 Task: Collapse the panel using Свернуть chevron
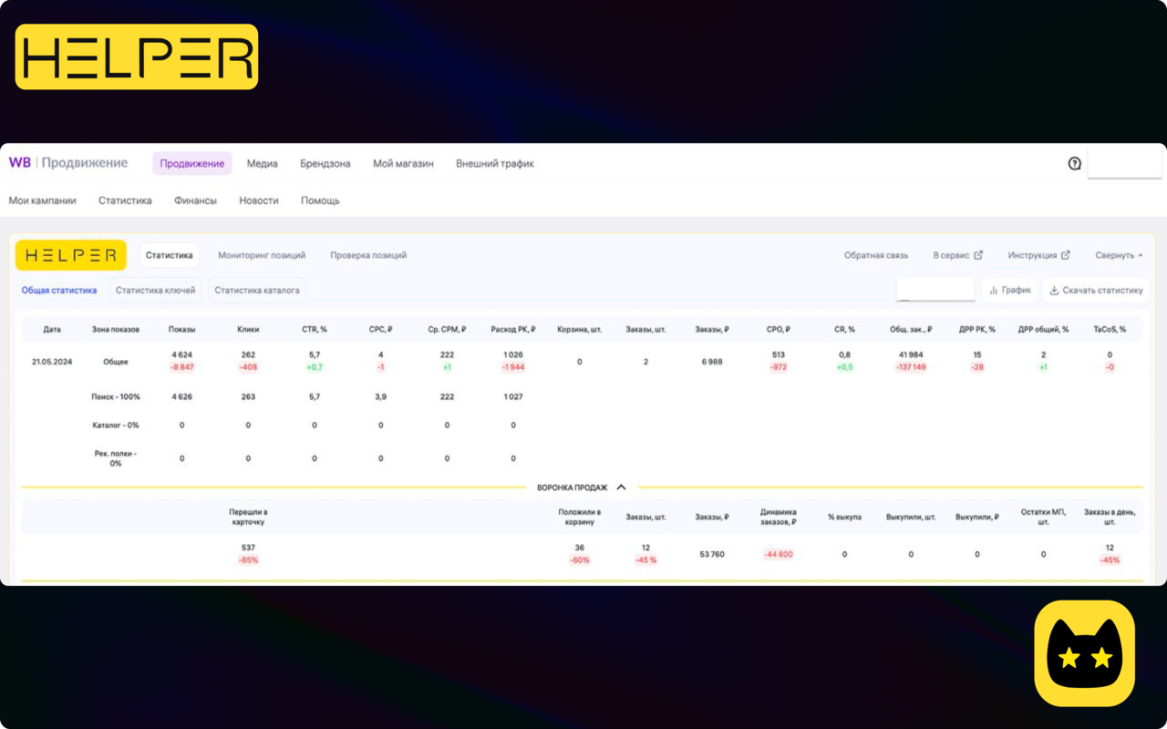point(1141,256)
